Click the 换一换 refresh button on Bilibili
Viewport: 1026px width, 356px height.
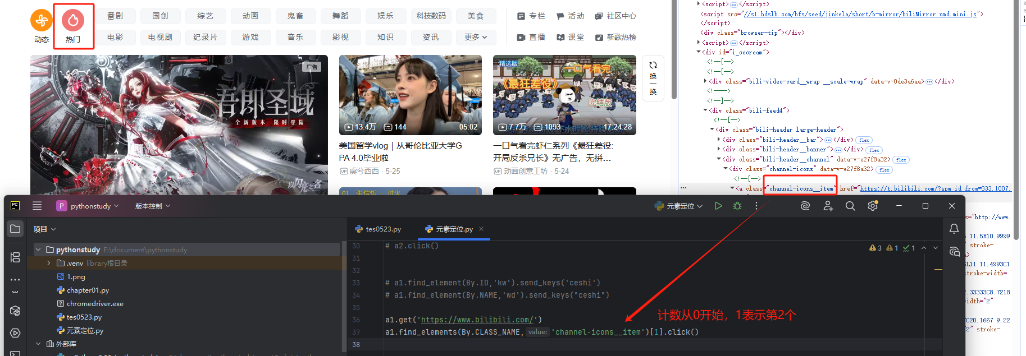pyautogui.click(x=653, y=78)
